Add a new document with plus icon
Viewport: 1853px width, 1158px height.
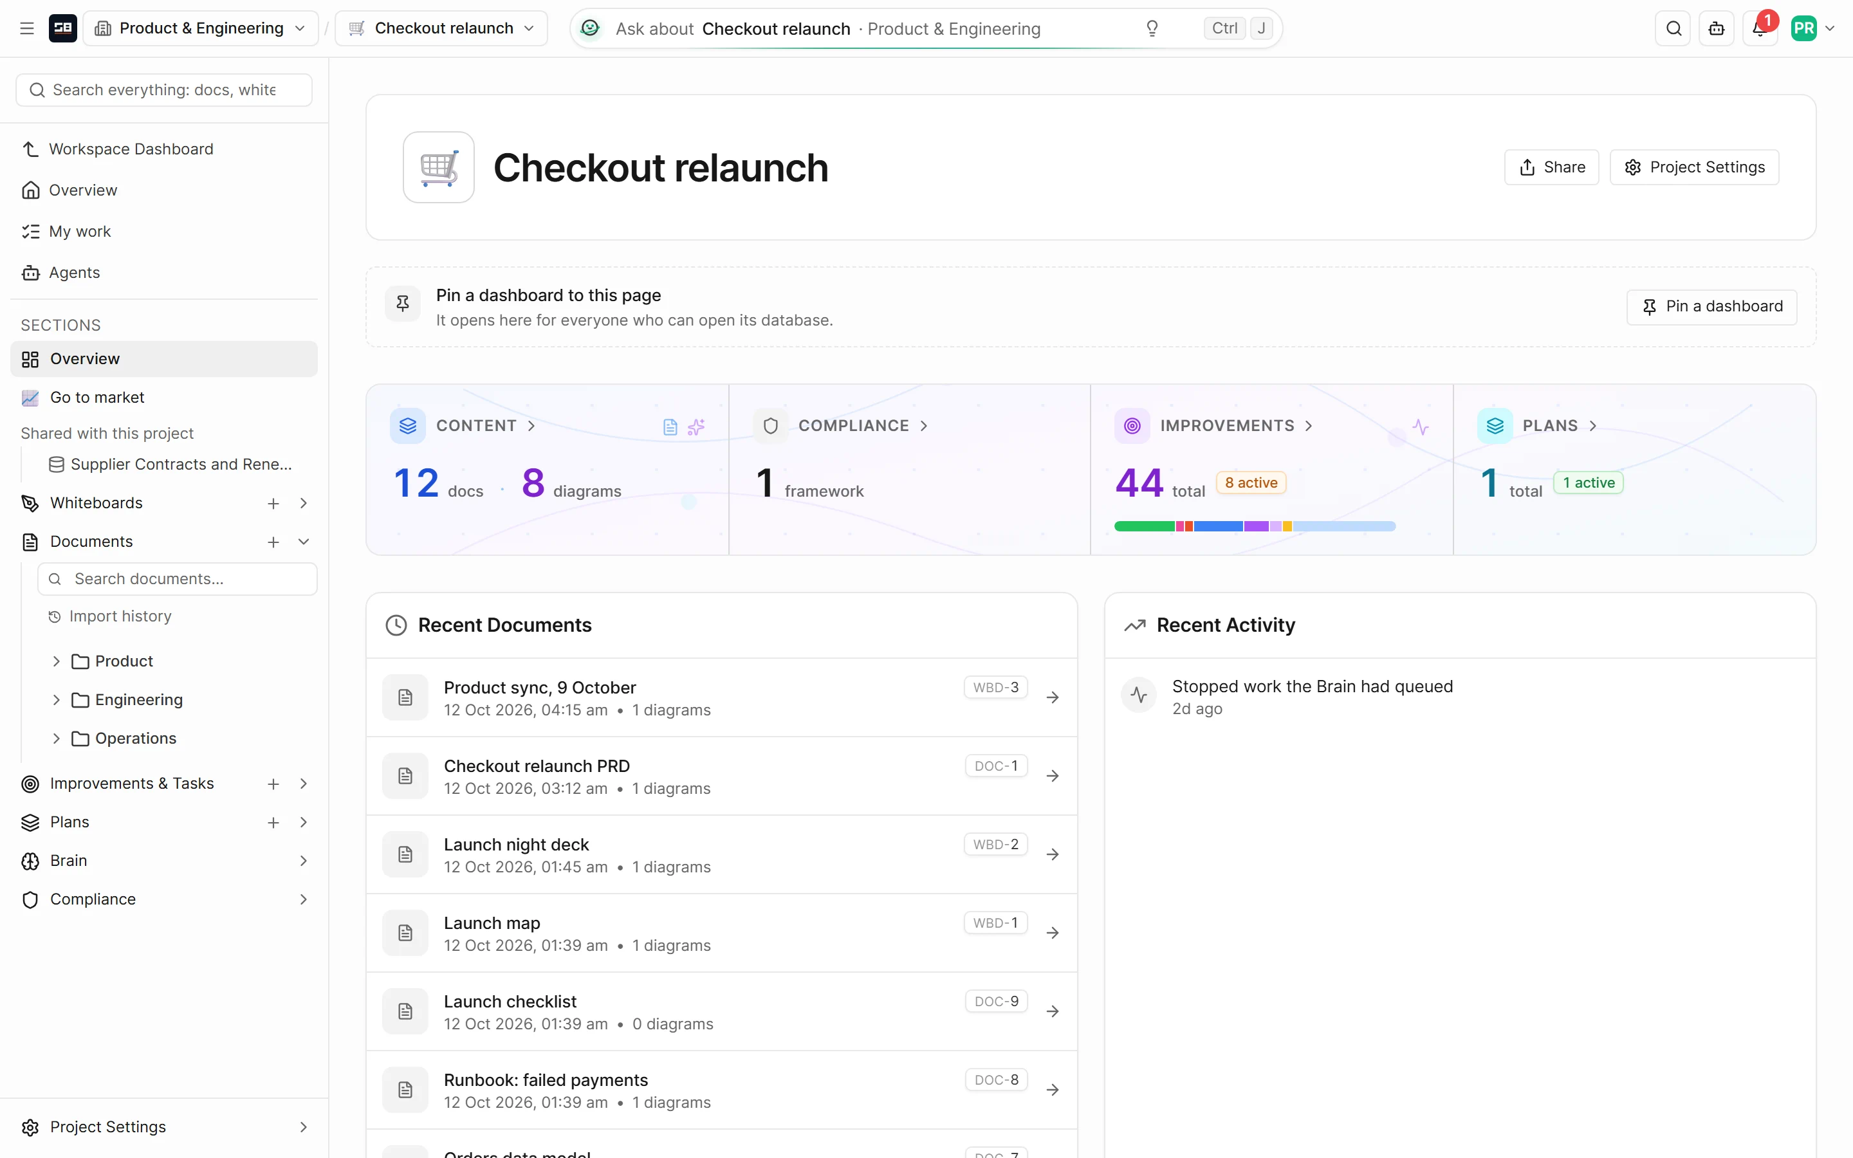[273, 542]
